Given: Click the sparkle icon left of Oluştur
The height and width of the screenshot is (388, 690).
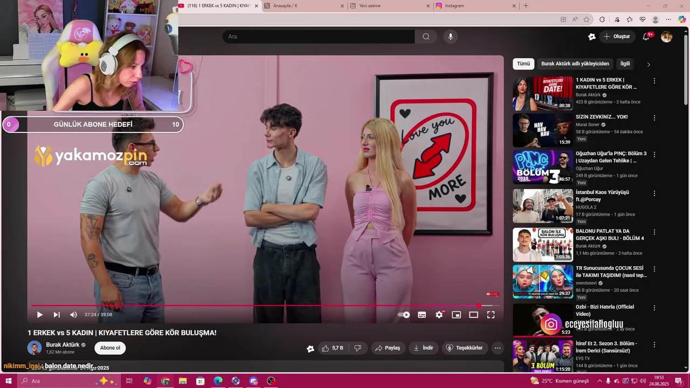Looking at the screenshot, I should 592,37.
